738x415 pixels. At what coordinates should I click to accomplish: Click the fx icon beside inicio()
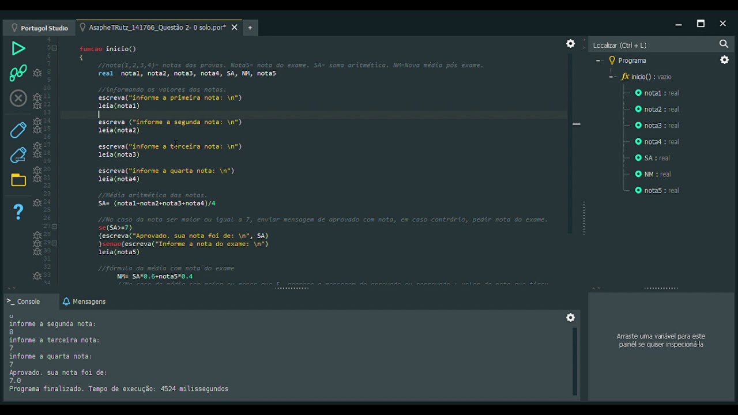click(x=625, y=77)
